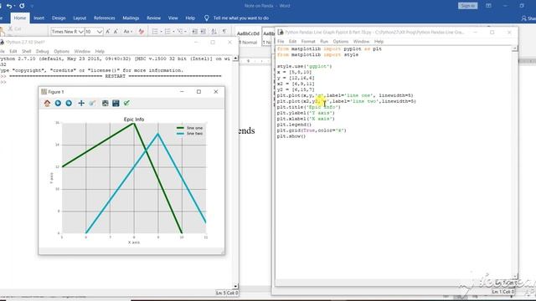Decrease indent in Word ribbon
The image size is (536, 301).
pyautogui.click(x=194, y=32)
